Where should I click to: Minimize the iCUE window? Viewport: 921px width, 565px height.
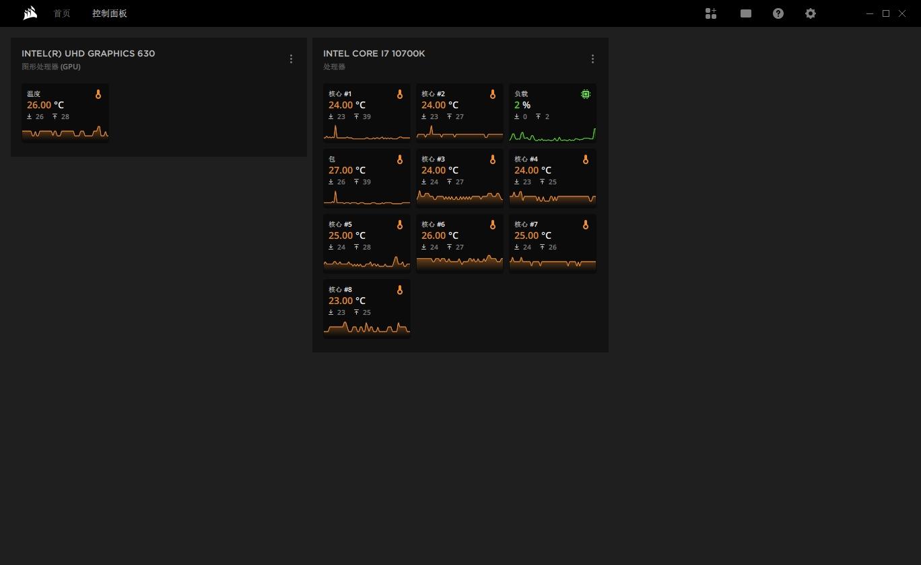pyautogui.click(x=870, y=13)
